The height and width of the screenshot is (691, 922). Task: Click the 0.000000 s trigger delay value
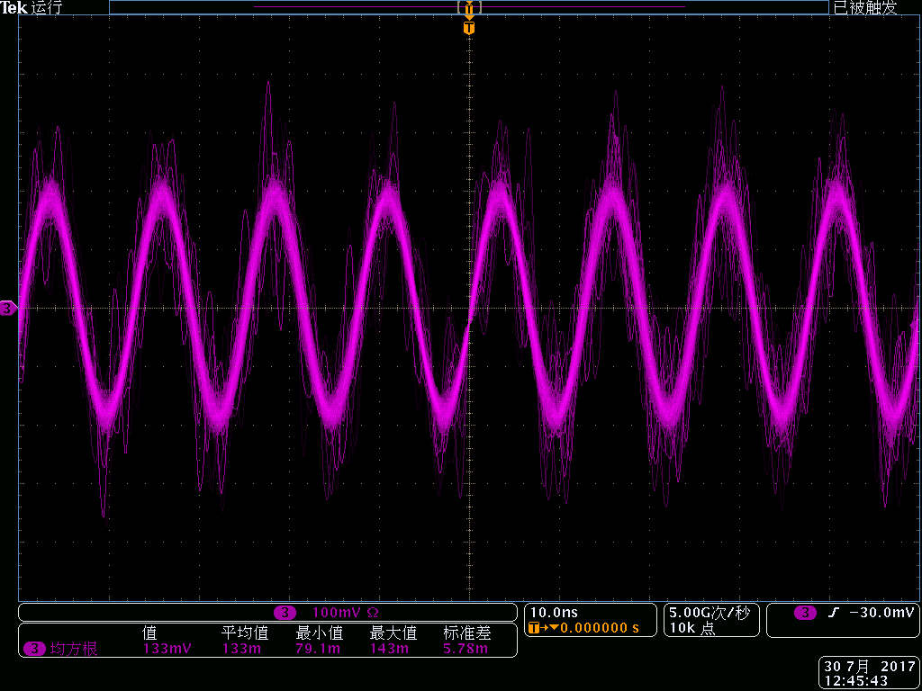[599, 627]
